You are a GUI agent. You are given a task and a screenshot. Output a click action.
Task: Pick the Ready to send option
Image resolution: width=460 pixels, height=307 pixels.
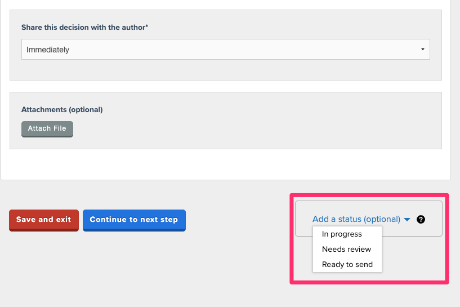347,265
